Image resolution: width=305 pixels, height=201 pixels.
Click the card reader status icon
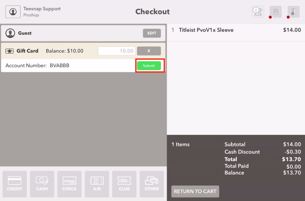[x=294, y=12]
